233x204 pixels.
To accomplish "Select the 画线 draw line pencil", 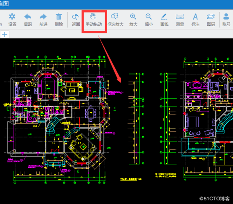I will pos(164,20).
